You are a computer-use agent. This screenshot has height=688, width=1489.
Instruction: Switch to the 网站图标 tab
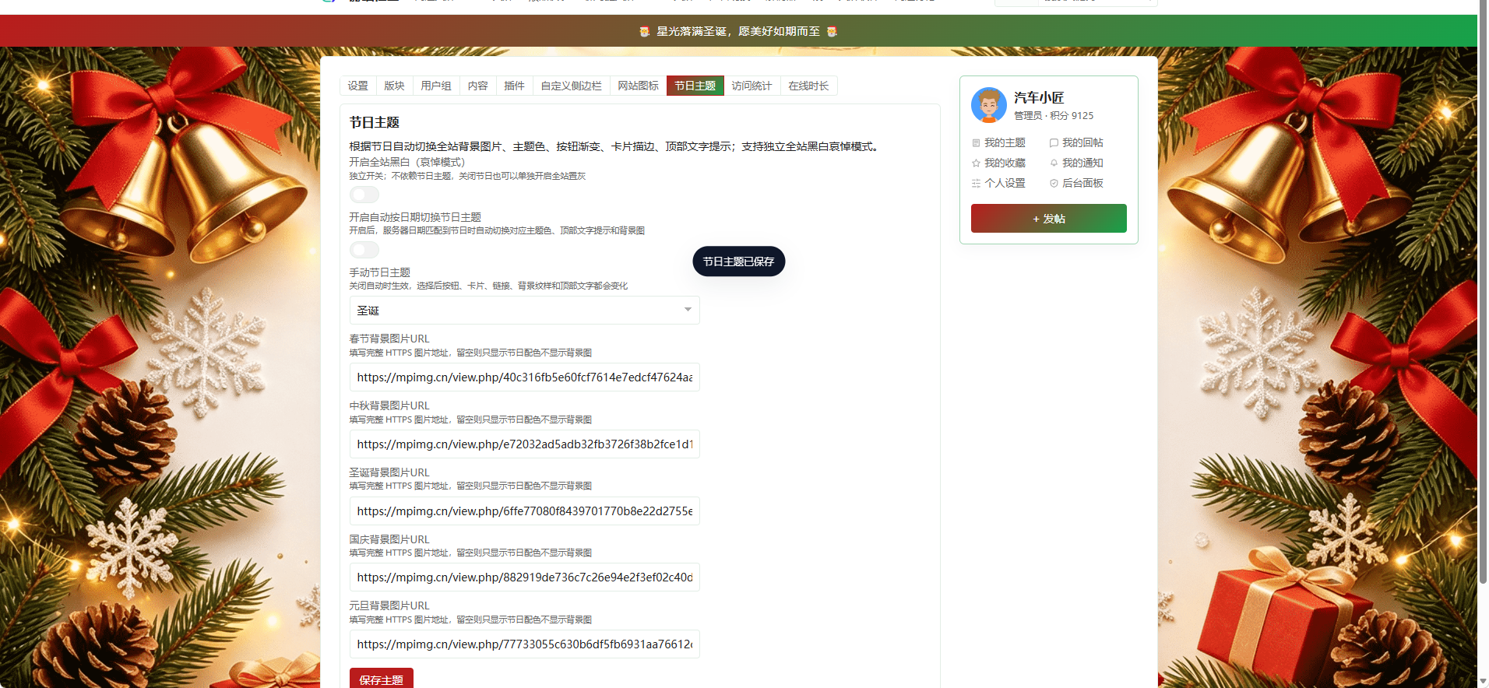[639, 86]
